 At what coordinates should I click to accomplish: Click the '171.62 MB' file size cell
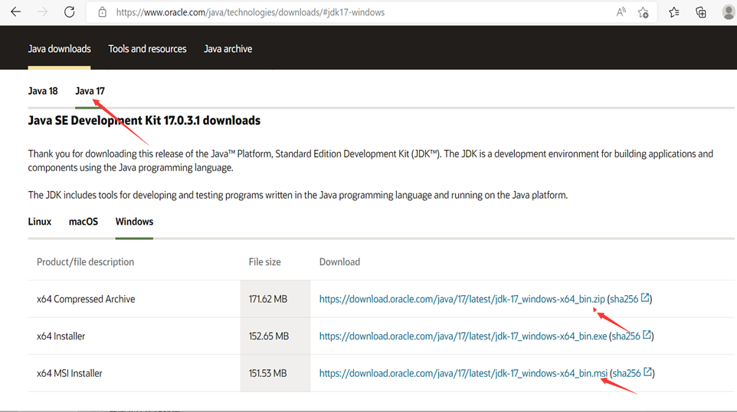[x=276, y=299]
